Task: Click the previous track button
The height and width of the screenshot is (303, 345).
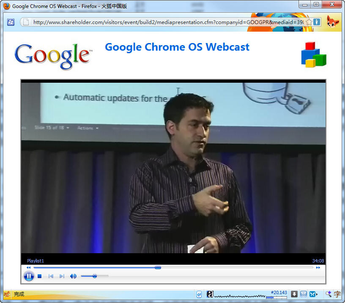Action: point(51,276)
